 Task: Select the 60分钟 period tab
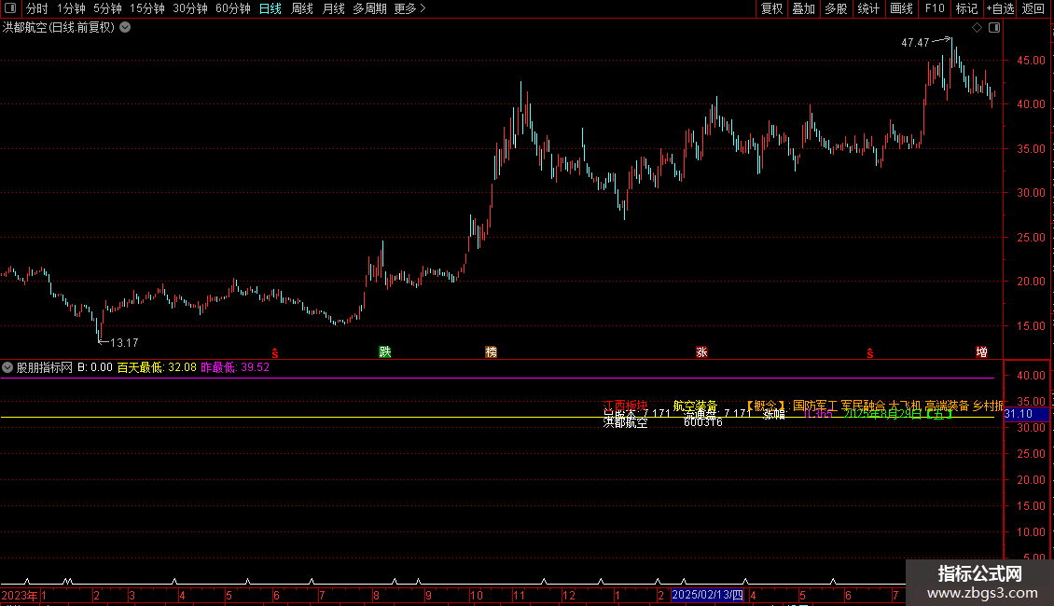coord(233,8)
